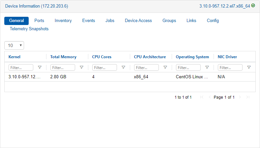Select the Device Access tab
The width and height of the screenshot is (260, 148).
(x=138, y=21)
